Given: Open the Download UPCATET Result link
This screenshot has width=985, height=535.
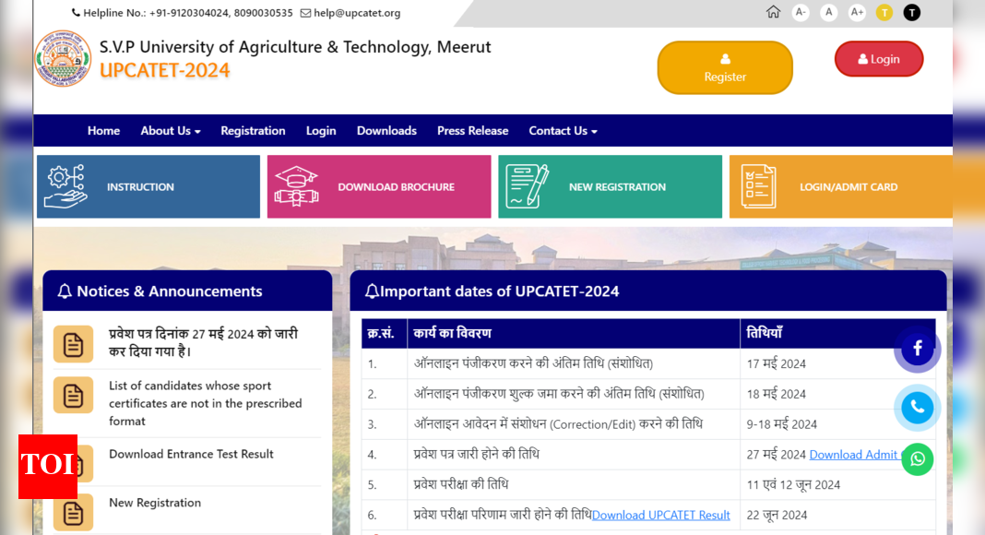Looking at the screenshot, I should (x=660, y=515).
